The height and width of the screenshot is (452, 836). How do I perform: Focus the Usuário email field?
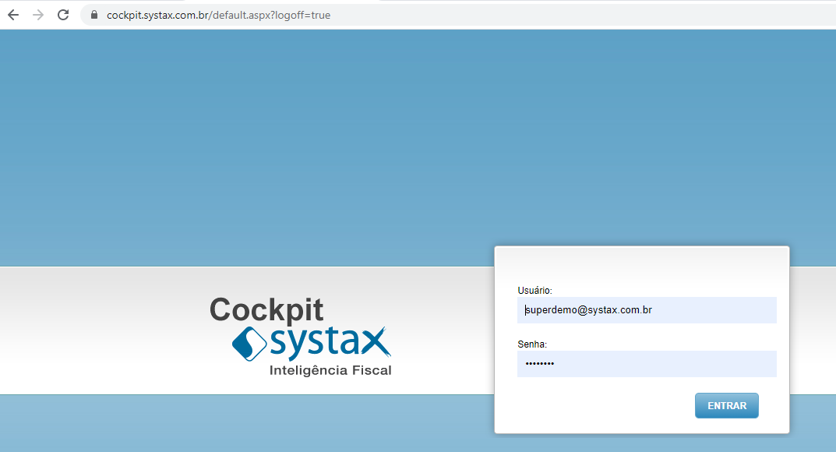point(647,310)
